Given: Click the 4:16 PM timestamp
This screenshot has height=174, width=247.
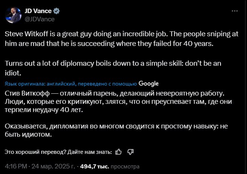Looking at the screenshot, I should coord(15,166).
